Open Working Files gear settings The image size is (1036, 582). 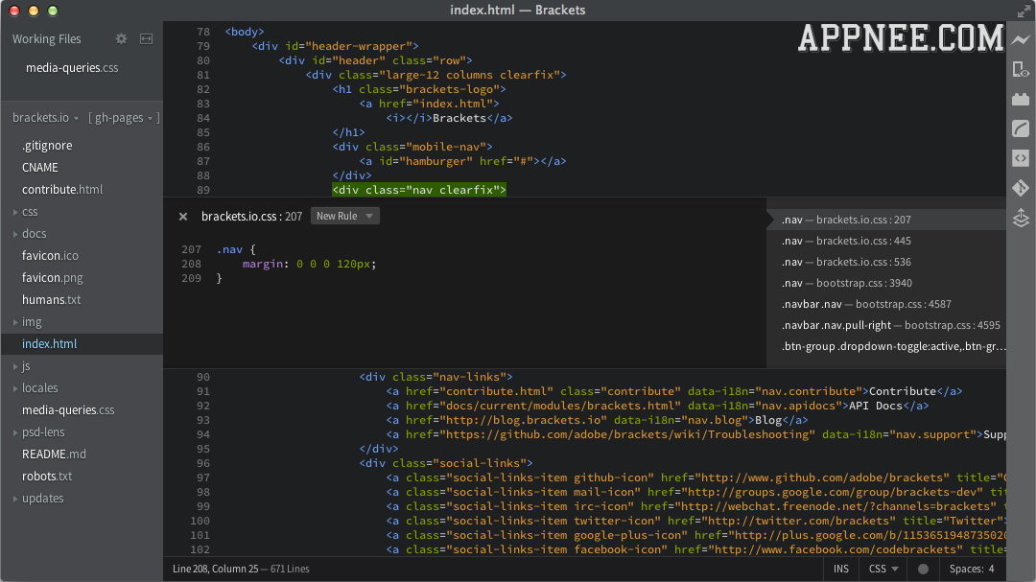(121, 39)
